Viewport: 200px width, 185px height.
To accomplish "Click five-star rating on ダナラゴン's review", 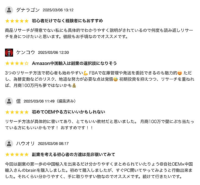I will [17, 21].
